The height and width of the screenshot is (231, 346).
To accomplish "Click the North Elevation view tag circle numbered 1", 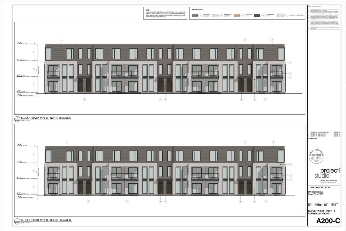I will click(17, 119).
